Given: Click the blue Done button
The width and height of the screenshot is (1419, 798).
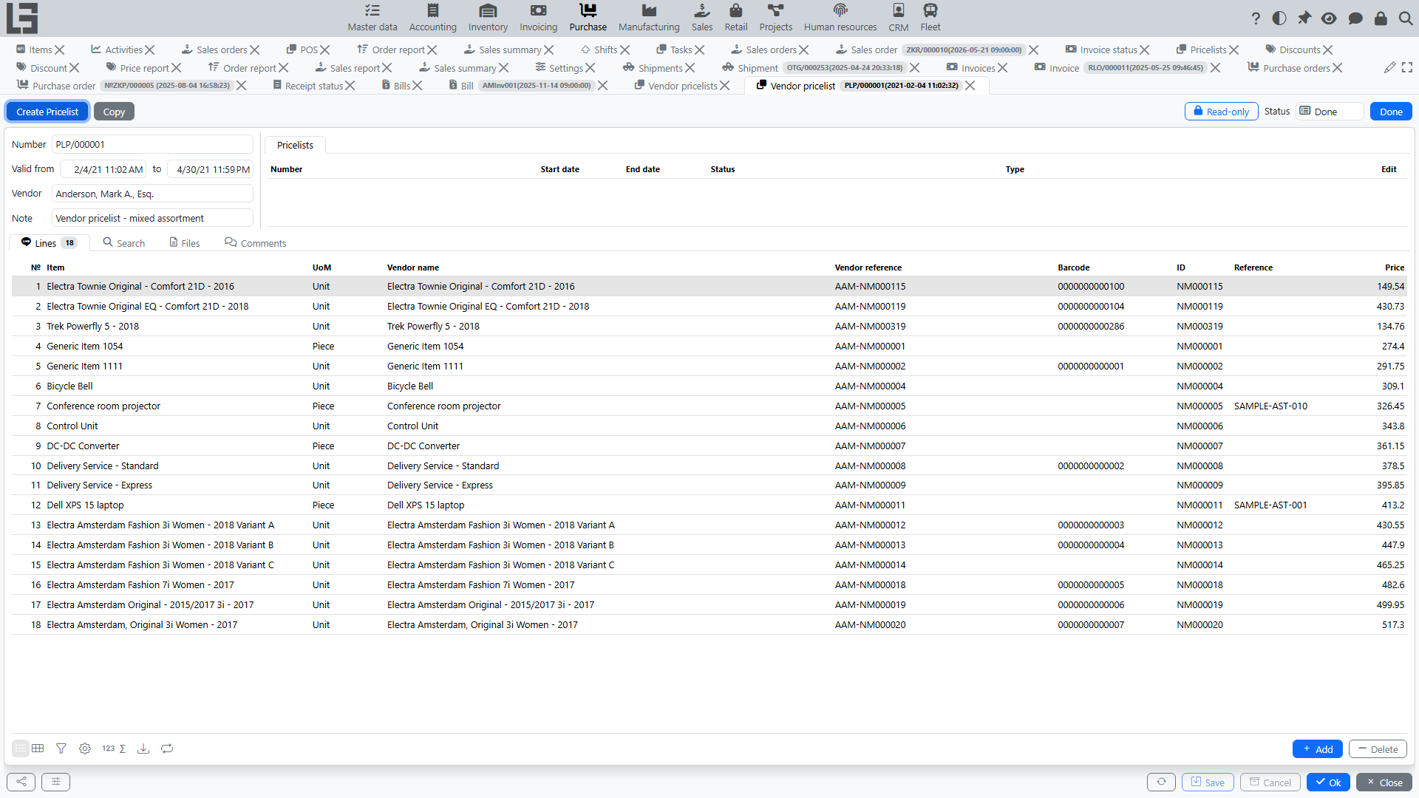Looking at the screenshot, I should [x=1391, y=112].
